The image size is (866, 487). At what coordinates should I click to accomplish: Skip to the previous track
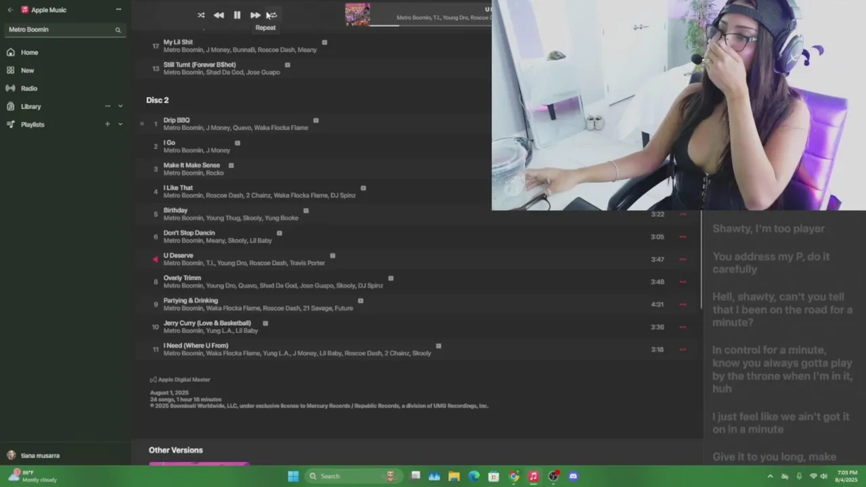[219, 15]
